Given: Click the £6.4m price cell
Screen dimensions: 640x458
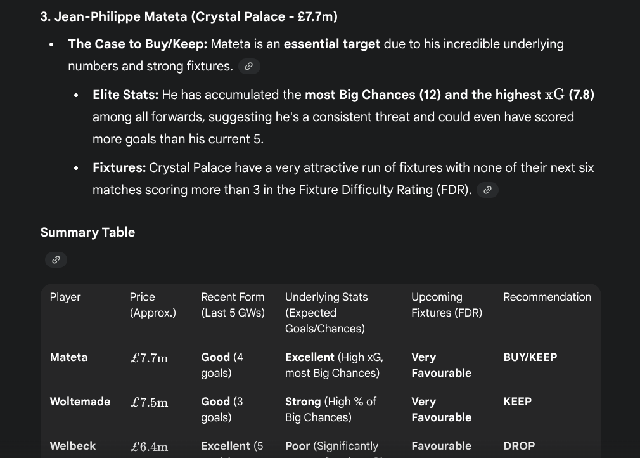Looking at the screenshot, I should pyautogui.click(x=149, y=447).
